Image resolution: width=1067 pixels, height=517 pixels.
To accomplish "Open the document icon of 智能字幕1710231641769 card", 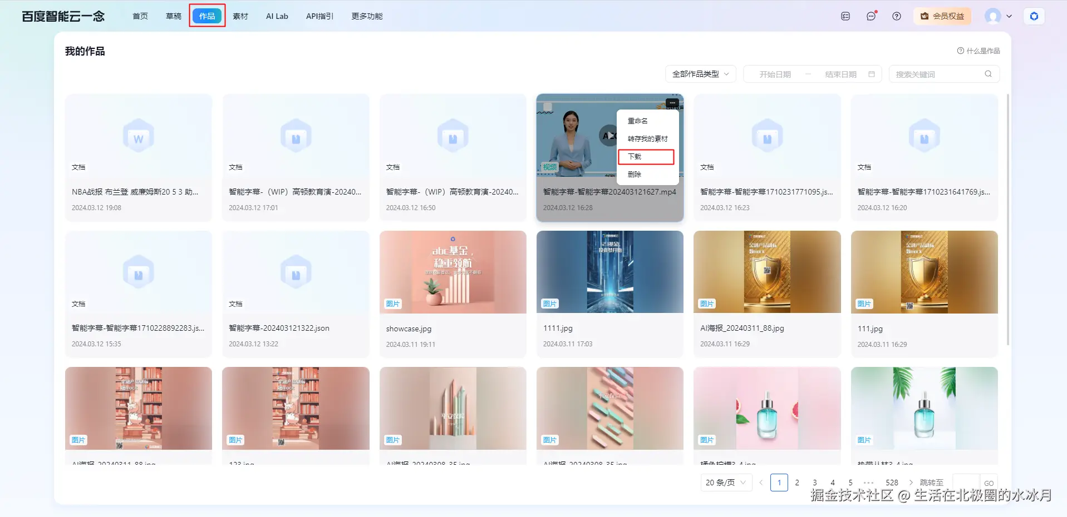I will [924, 136].
